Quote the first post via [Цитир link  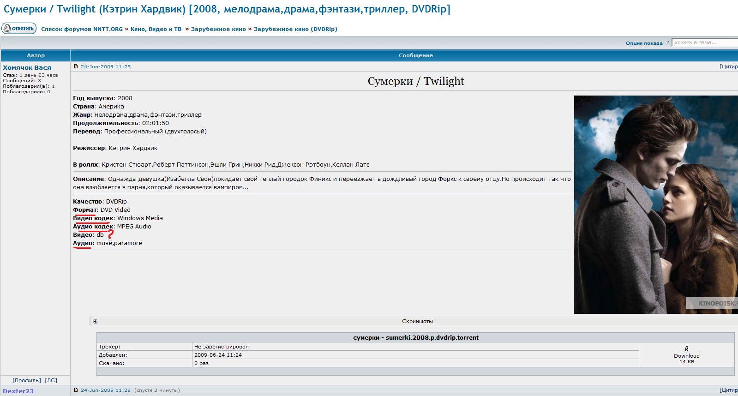728,66
